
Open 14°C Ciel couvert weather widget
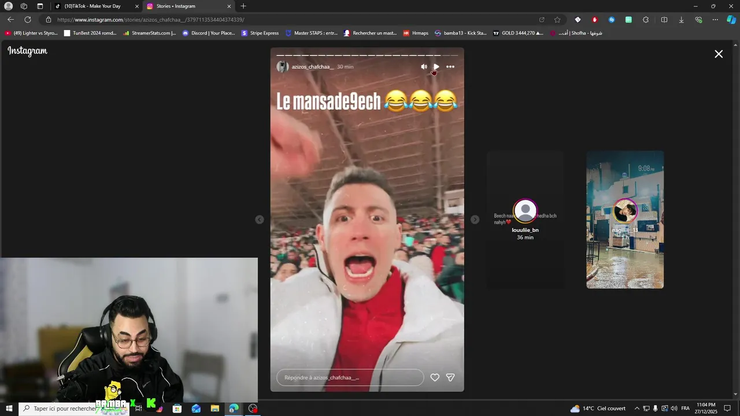pyautogui.click(x=598, y=408)
